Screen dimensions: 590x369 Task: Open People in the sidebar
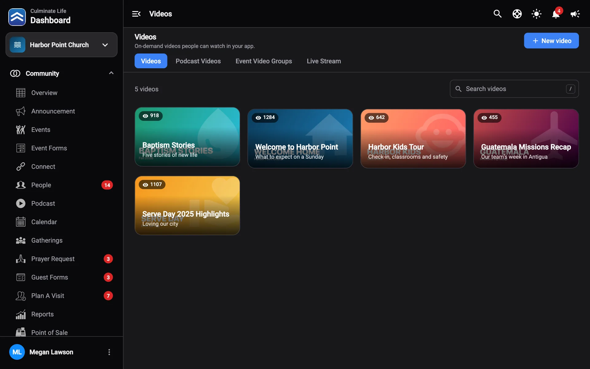coord(61,185)
